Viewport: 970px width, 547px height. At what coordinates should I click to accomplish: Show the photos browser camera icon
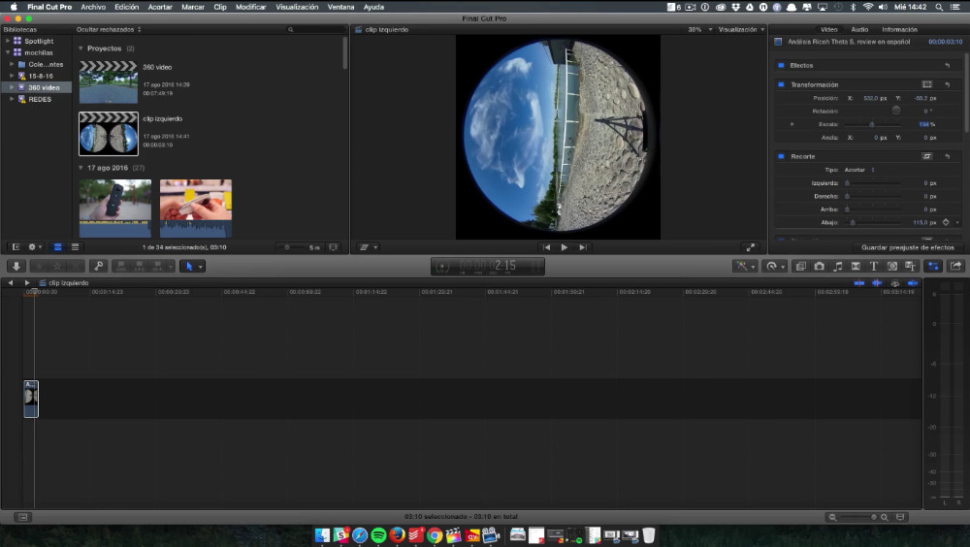tap(819, 266)
